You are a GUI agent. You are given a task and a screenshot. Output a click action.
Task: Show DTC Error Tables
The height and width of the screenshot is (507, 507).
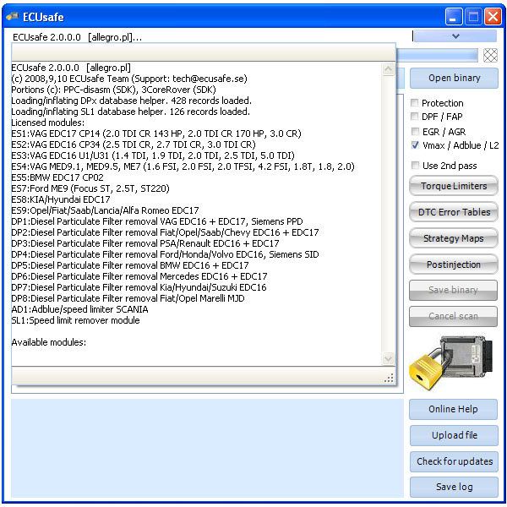coord(454,212)
